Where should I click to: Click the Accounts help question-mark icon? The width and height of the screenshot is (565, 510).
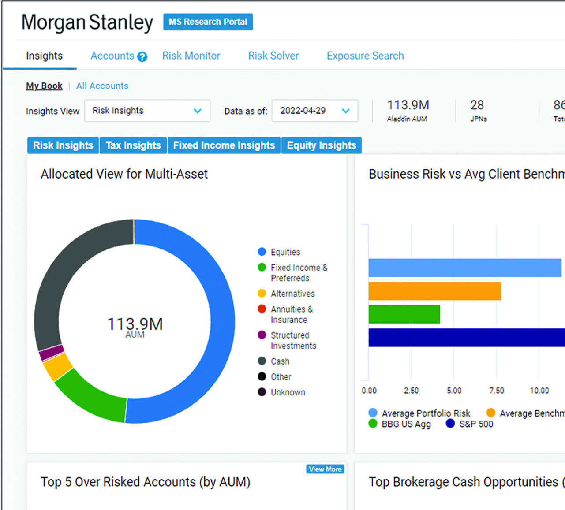point(142,57)
